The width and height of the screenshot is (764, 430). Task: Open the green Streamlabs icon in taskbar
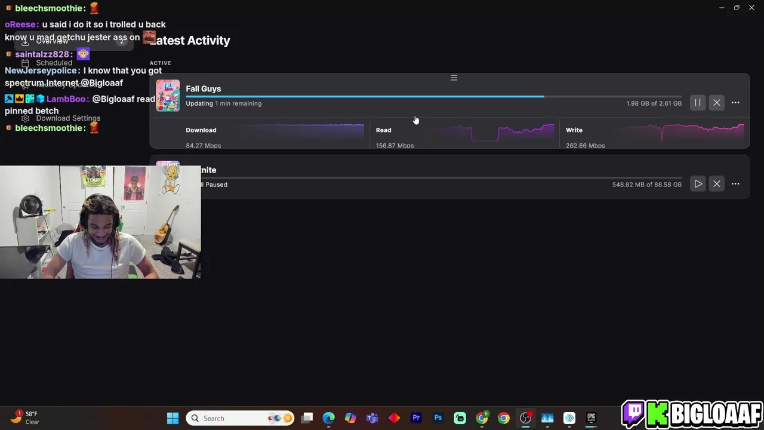460,418
